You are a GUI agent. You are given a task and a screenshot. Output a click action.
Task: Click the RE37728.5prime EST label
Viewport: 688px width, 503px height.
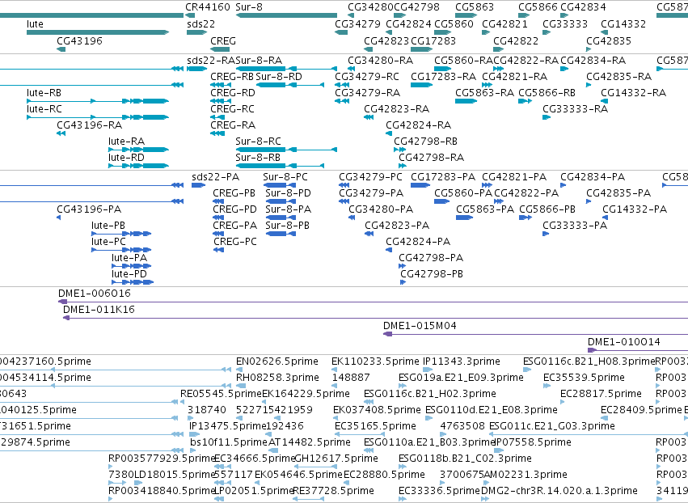point(333,491)
